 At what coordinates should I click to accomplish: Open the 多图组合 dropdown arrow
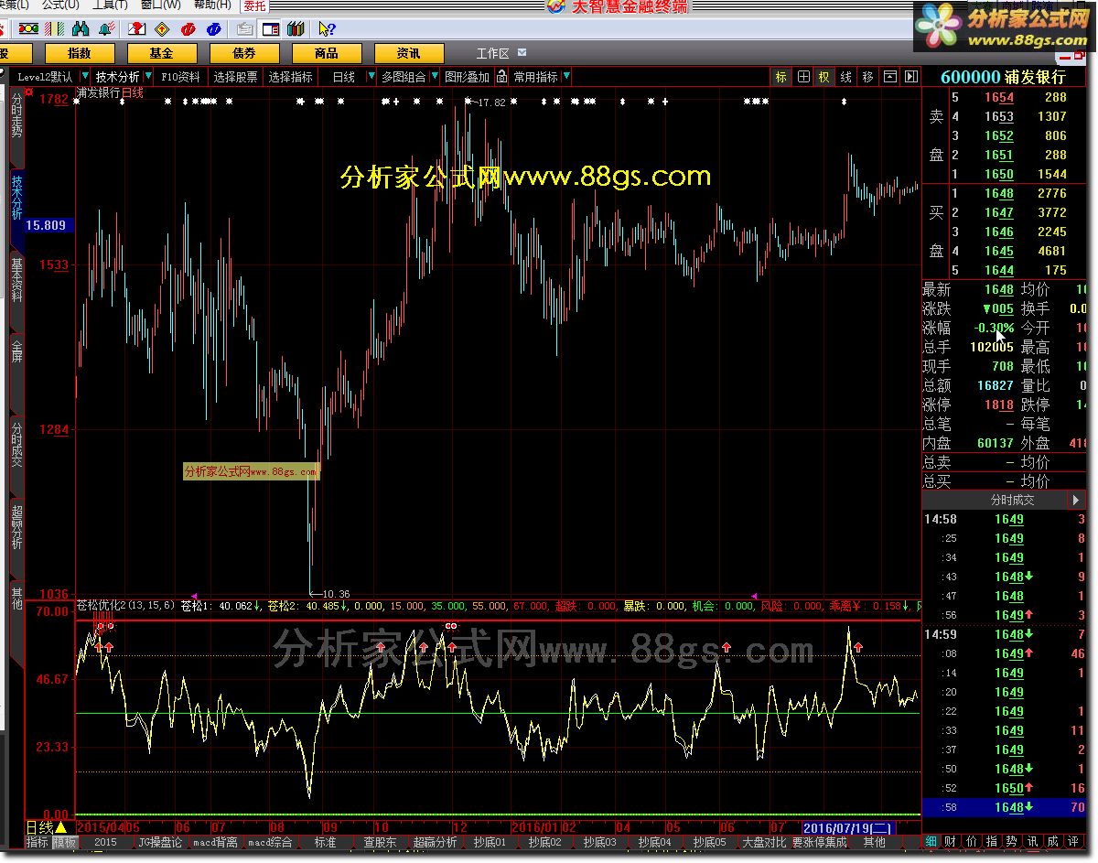[435, 76]
